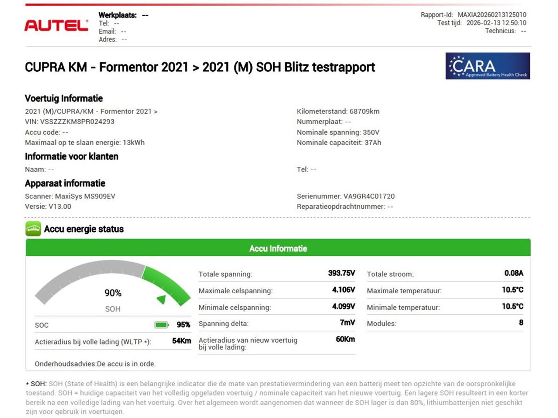Expand the Voertuig Informatie section

64,98
